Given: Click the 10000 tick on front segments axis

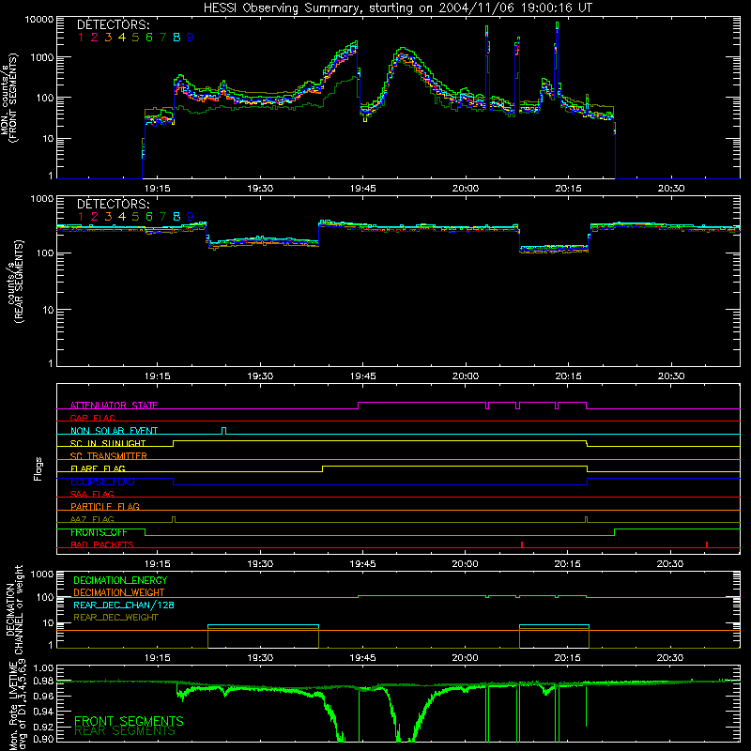Looking at the screenshot, I should (x=38, y=20).
